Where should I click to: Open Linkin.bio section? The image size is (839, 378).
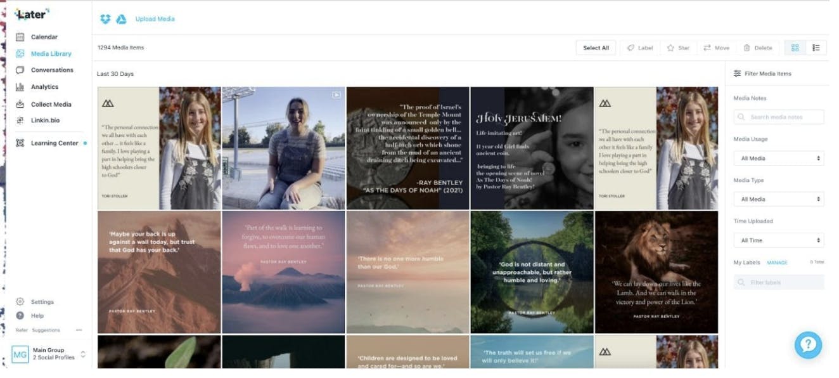[45, 120]
